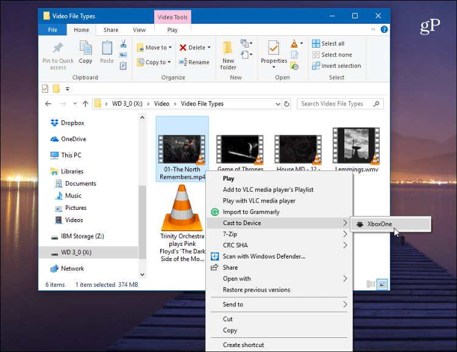Choose Cast to Device in the context menu

279,223
